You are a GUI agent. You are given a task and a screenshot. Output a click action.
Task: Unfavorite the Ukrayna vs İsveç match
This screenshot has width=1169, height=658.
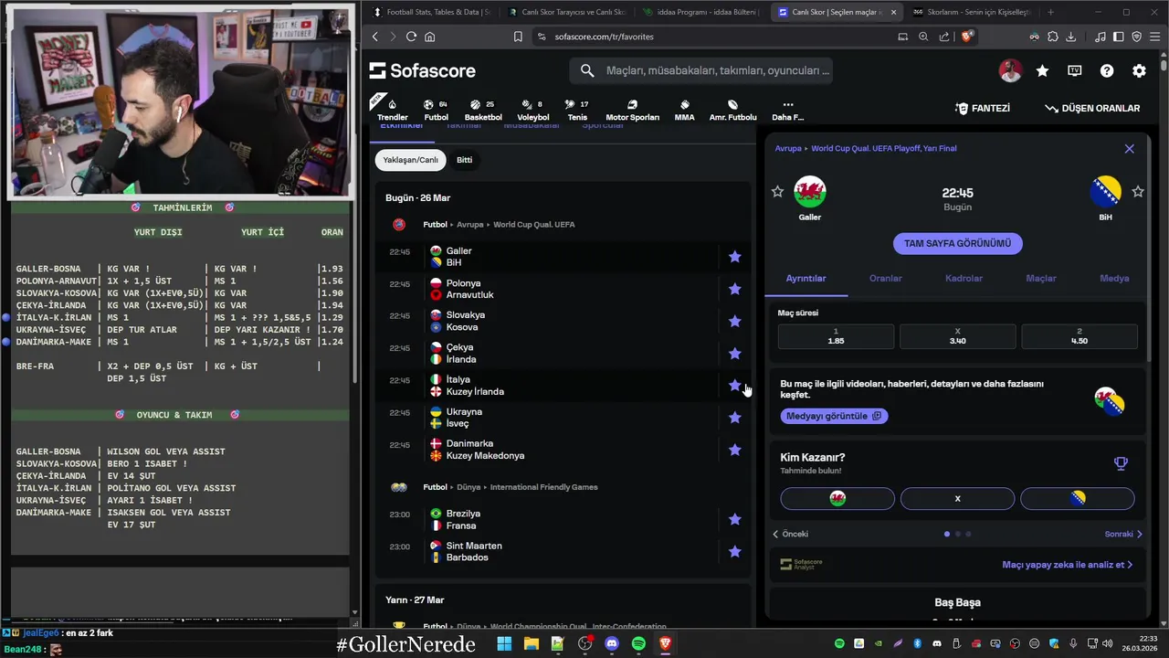pyautogui.click(x=734, y=418)
